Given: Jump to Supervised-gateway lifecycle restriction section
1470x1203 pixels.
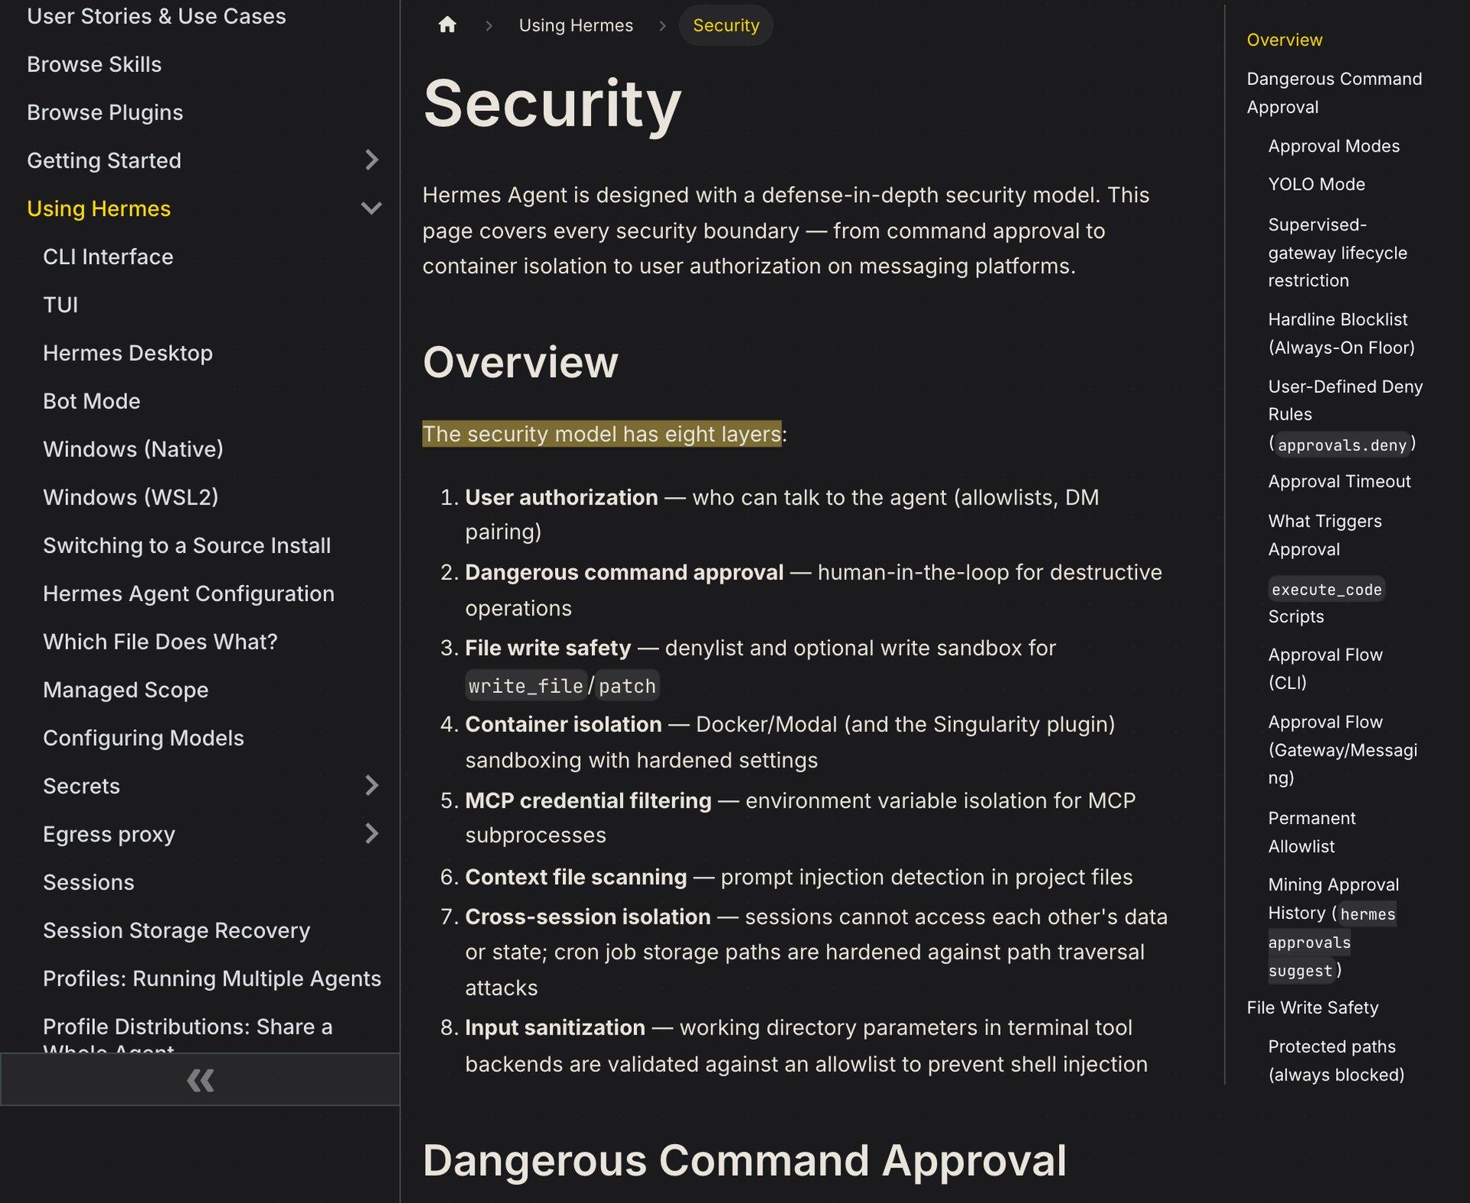Looking at the screenshot, I should 1337,253.
